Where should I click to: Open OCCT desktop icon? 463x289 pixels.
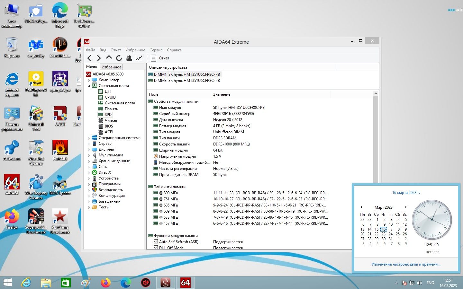click(60, 116)
